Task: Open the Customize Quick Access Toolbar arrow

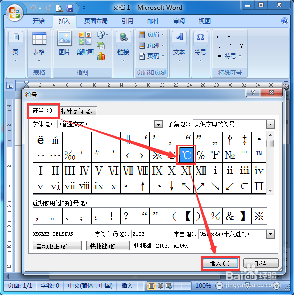Action: pyautogui.click(x=84, y=8)
